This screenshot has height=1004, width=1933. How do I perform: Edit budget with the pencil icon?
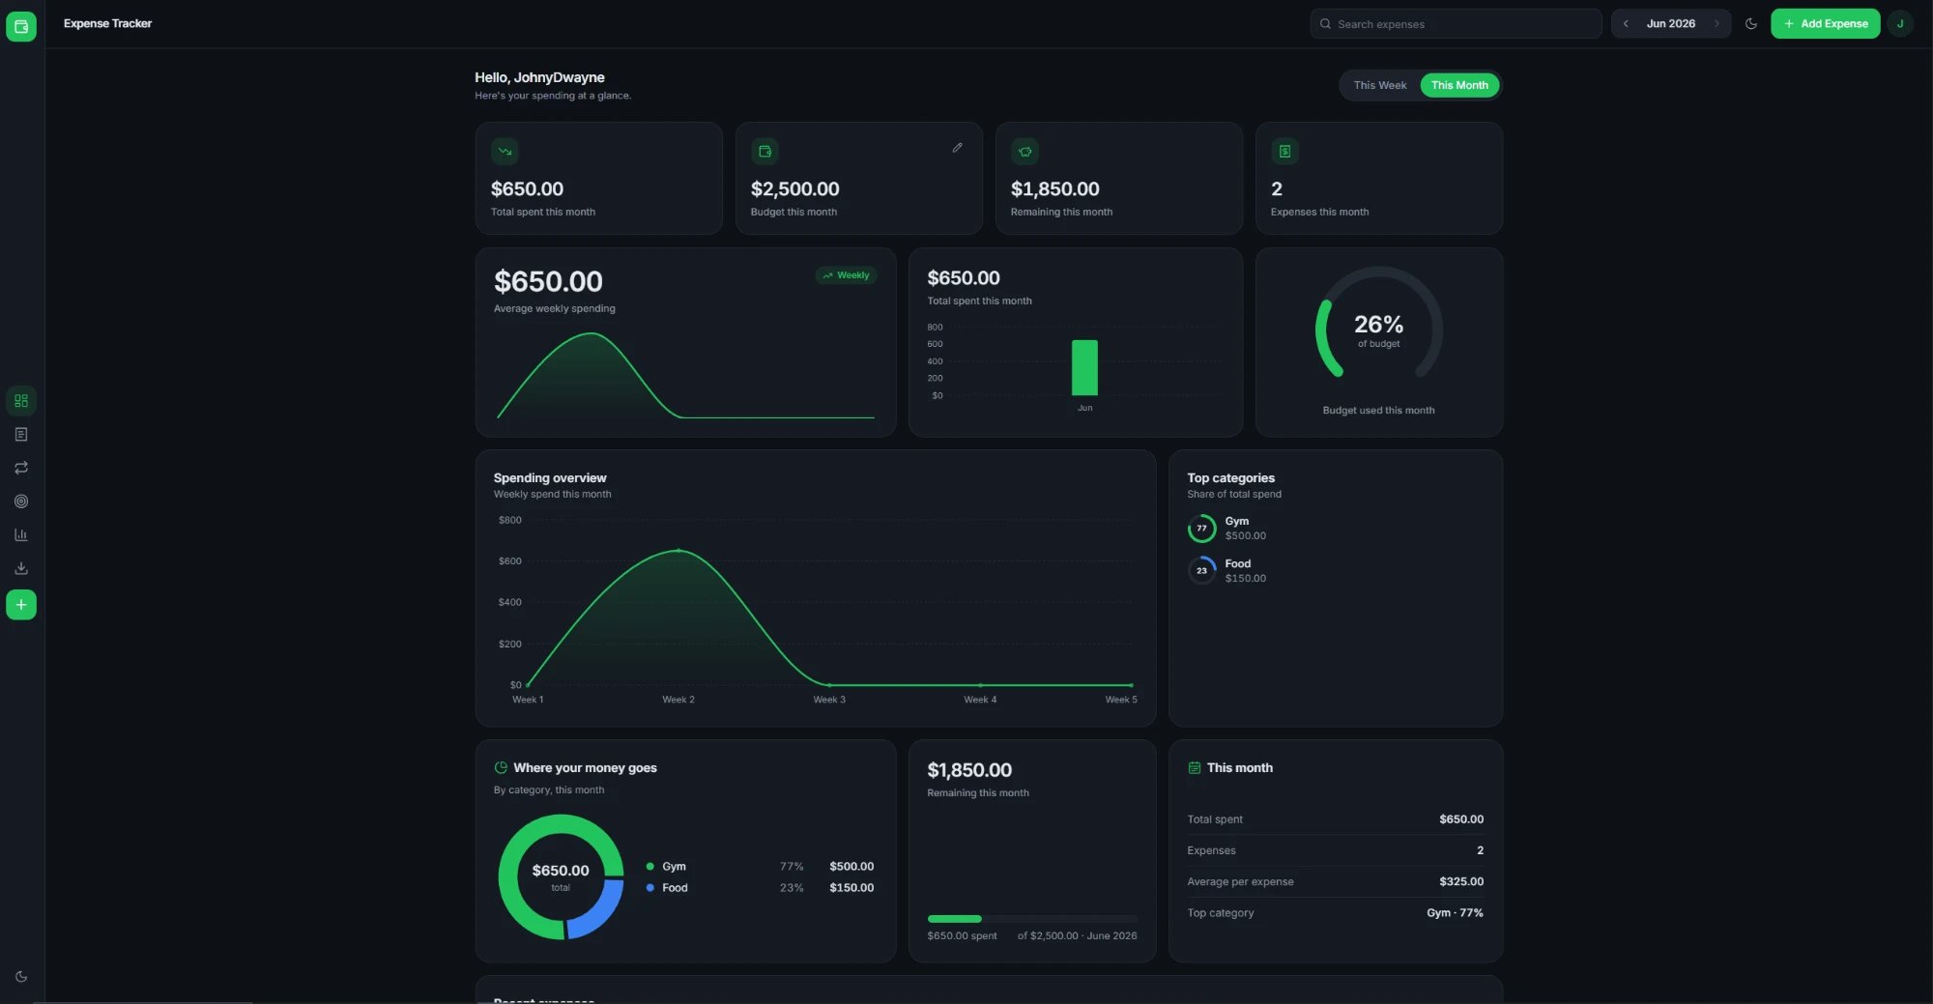click(957, 148)
